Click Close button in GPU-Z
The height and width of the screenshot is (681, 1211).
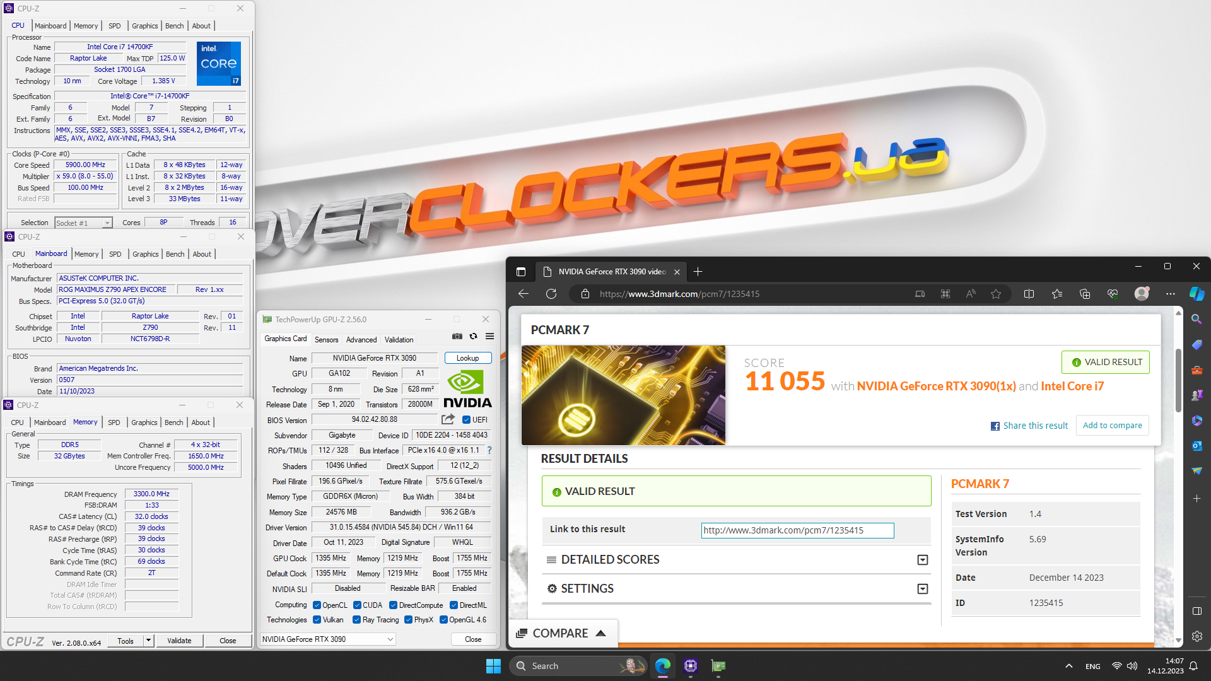click(473, 639)
